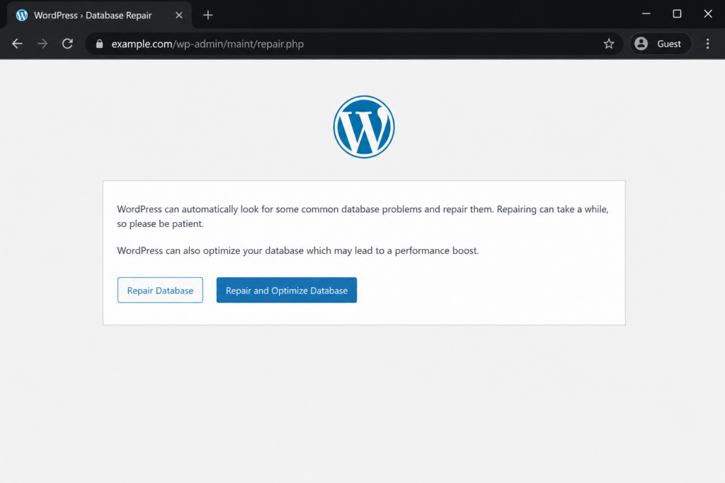Focus the address bar URL field
The image size is (725, 483).
354,44
